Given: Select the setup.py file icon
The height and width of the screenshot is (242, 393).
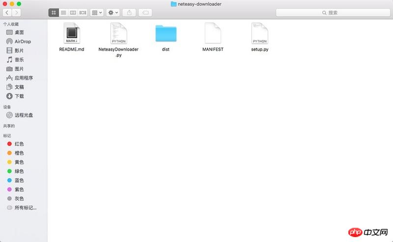Looking at the screenshot, I should point(260,33).
